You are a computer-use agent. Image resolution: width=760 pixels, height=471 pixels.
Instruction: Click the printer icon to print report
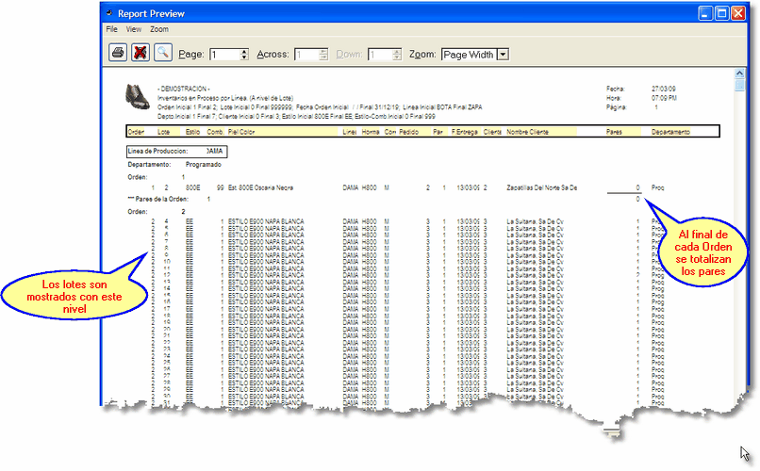coord(119,54)
